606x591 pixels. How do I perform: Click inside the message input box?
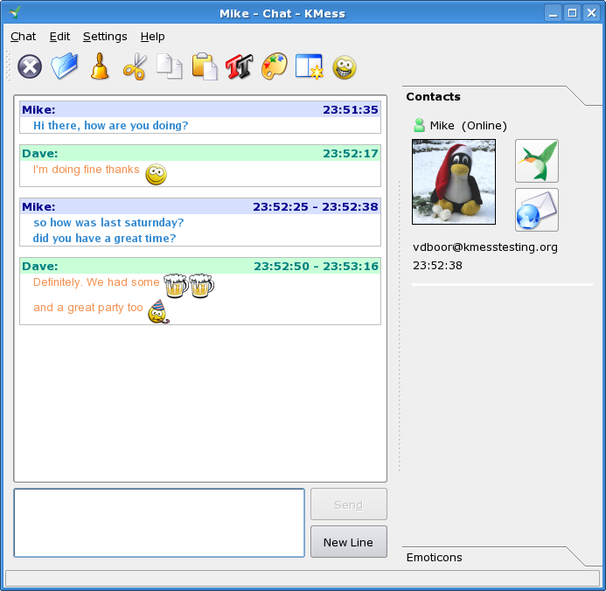(159, 523)
